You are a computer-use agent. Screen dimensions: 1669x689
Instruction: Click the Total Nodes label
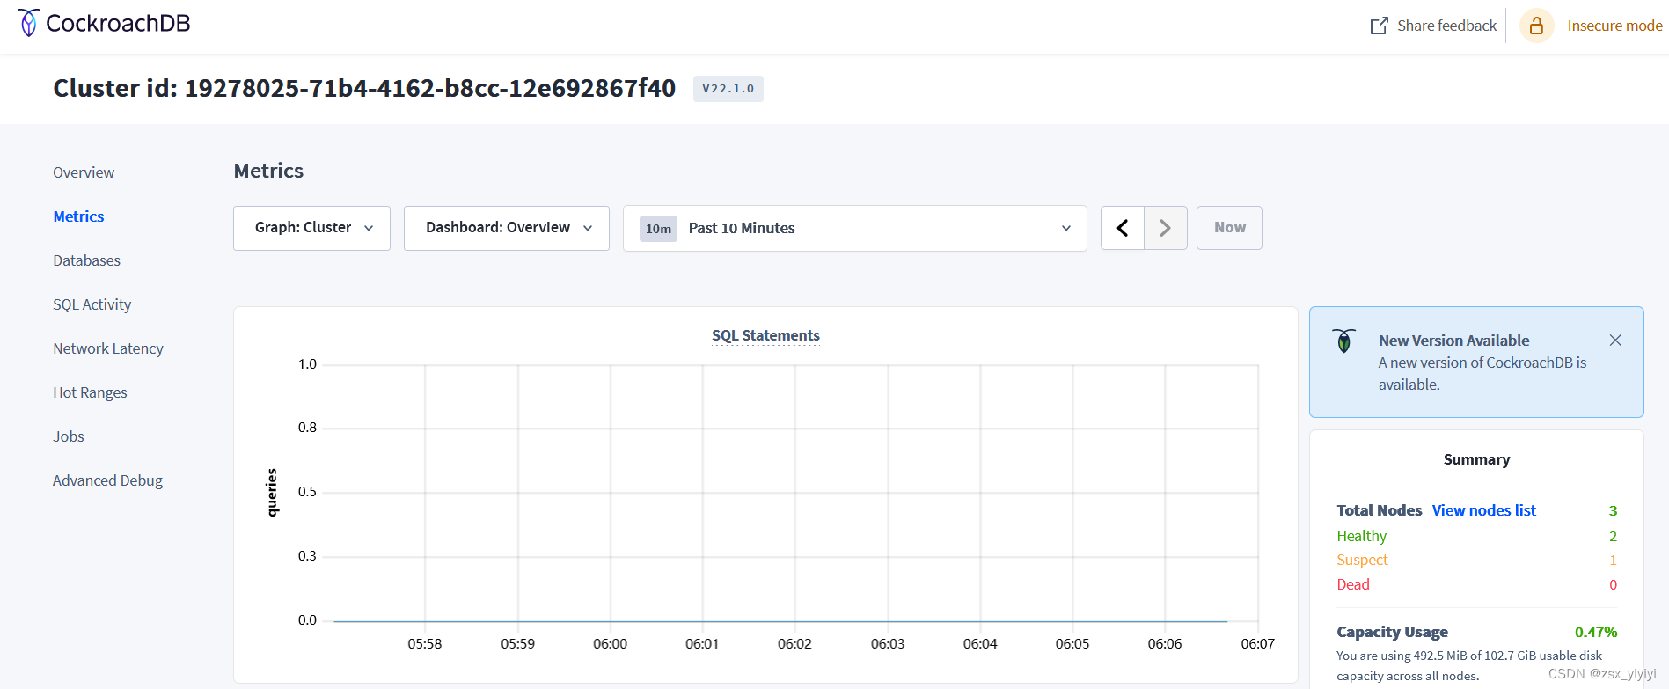[1379, 510]
